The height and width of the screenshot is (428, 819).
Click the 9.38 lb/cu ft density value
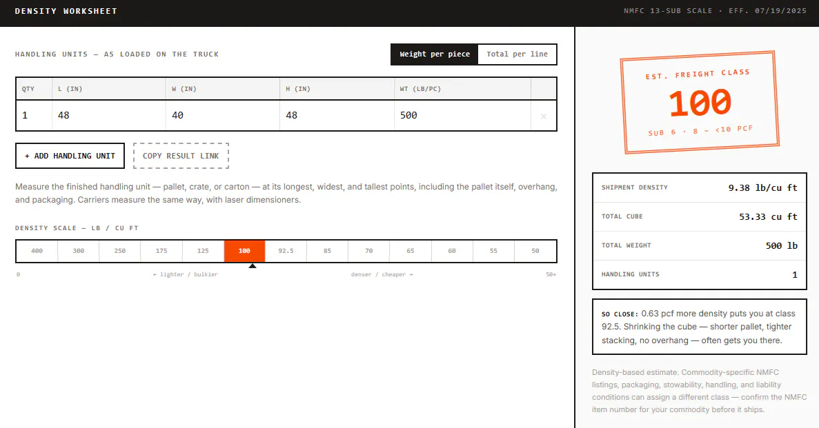point(762,188)
